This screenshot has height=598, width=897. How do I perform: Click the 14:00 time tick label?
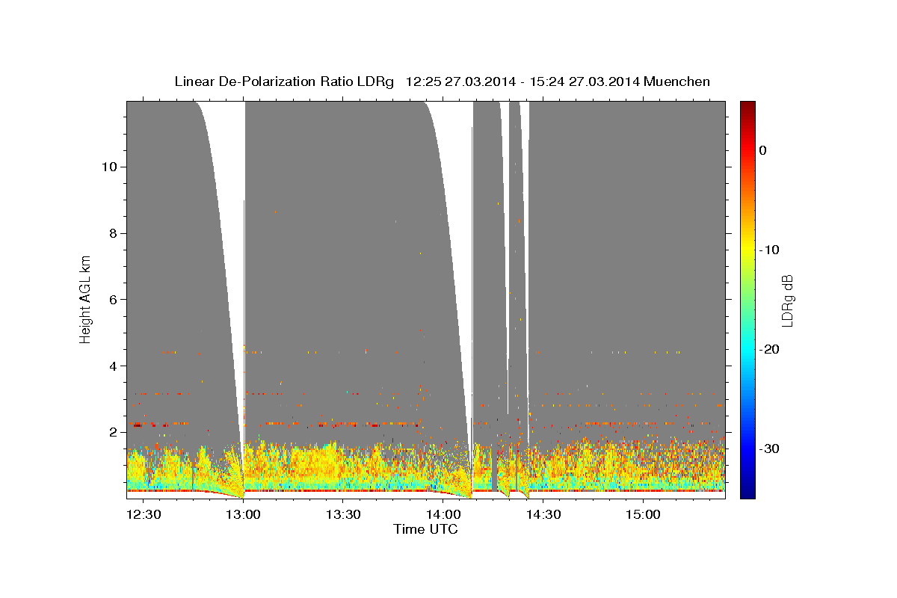[443, 514]
